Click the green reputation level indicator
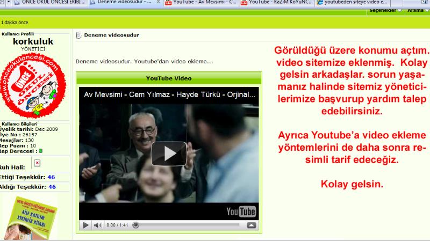The height and width of the screenshot is (241, 430). pyautogui.click(x=41, y=151)
